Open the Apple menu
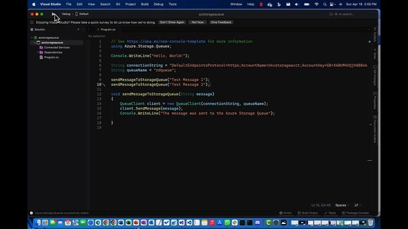The image size is (408, 229). click(x=34, y=4)
